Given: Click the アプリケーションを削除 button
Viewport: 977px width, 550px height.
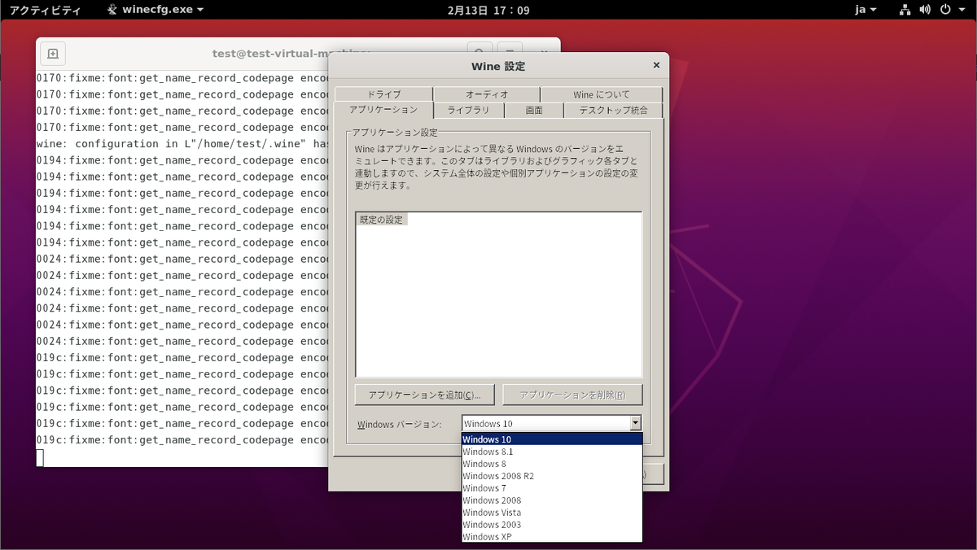Looking at the screenshot, I should coord(572,395).
